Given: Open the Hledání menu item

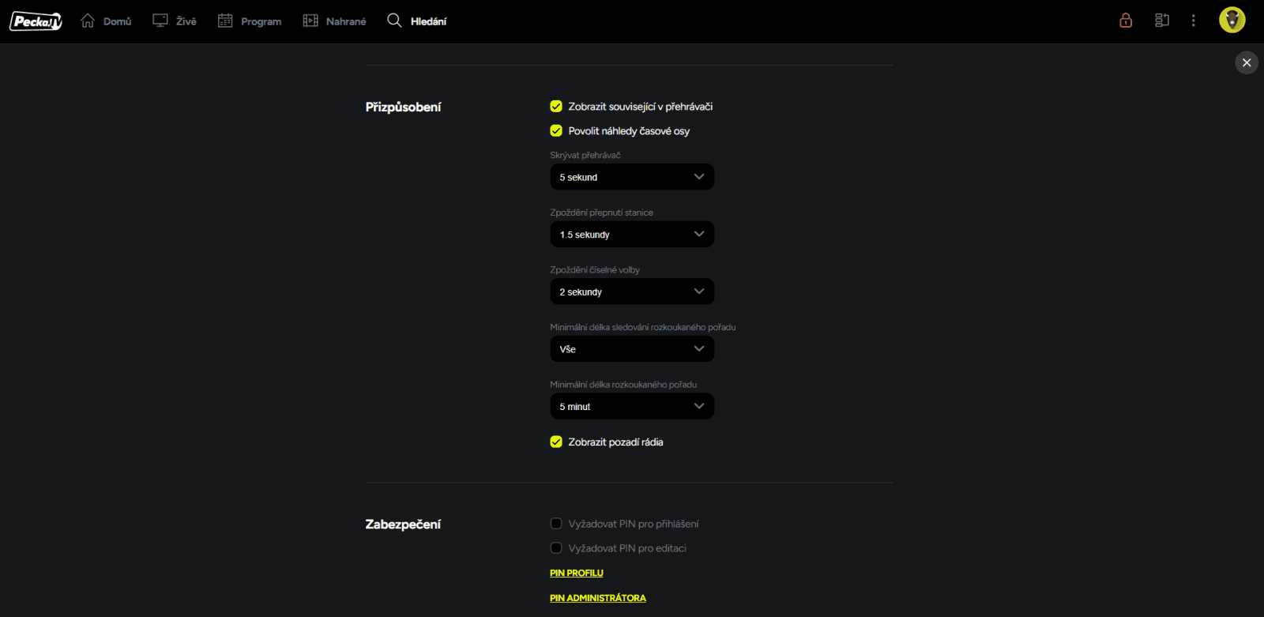Looking at the screenshot, I should (x=429, y=21).
